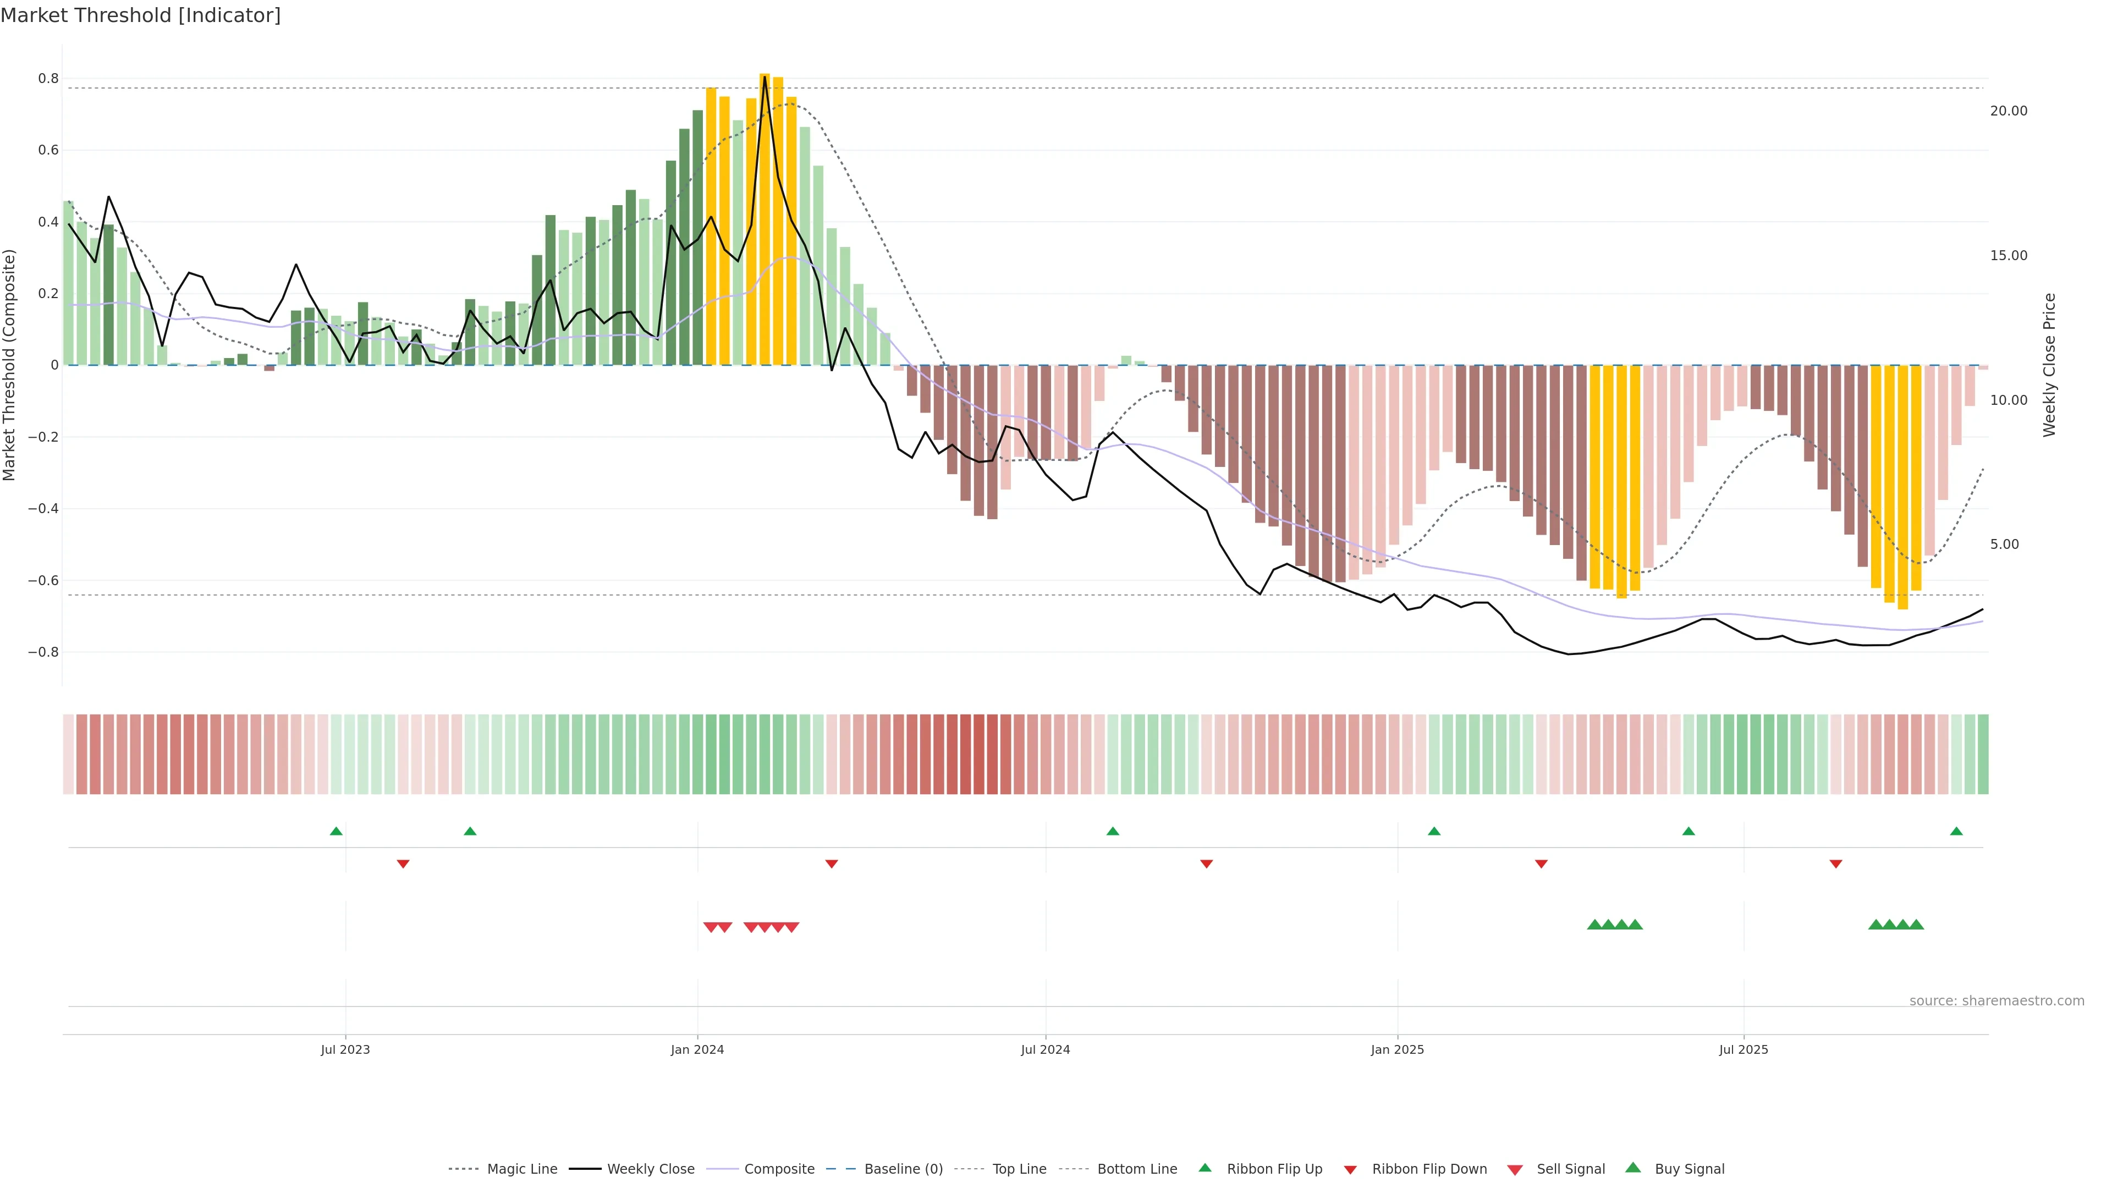Click the first green ribbon flip up marker
Image resolution: width=2112 pixels, height=1188 pixels.
click(336, 832)
